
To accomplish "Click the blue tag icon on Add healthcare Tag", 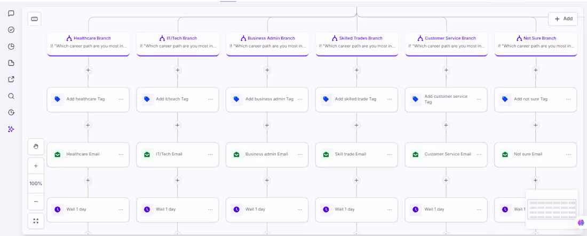I will 57,99.
